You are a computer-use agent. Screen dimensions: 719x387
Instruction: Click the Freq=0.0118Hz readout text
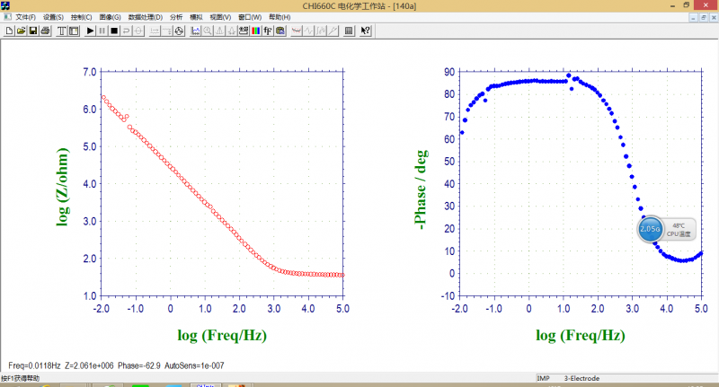click(34, 365)
